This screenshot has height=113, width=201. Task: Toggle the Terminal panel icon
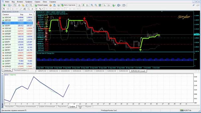pos(27,5)
